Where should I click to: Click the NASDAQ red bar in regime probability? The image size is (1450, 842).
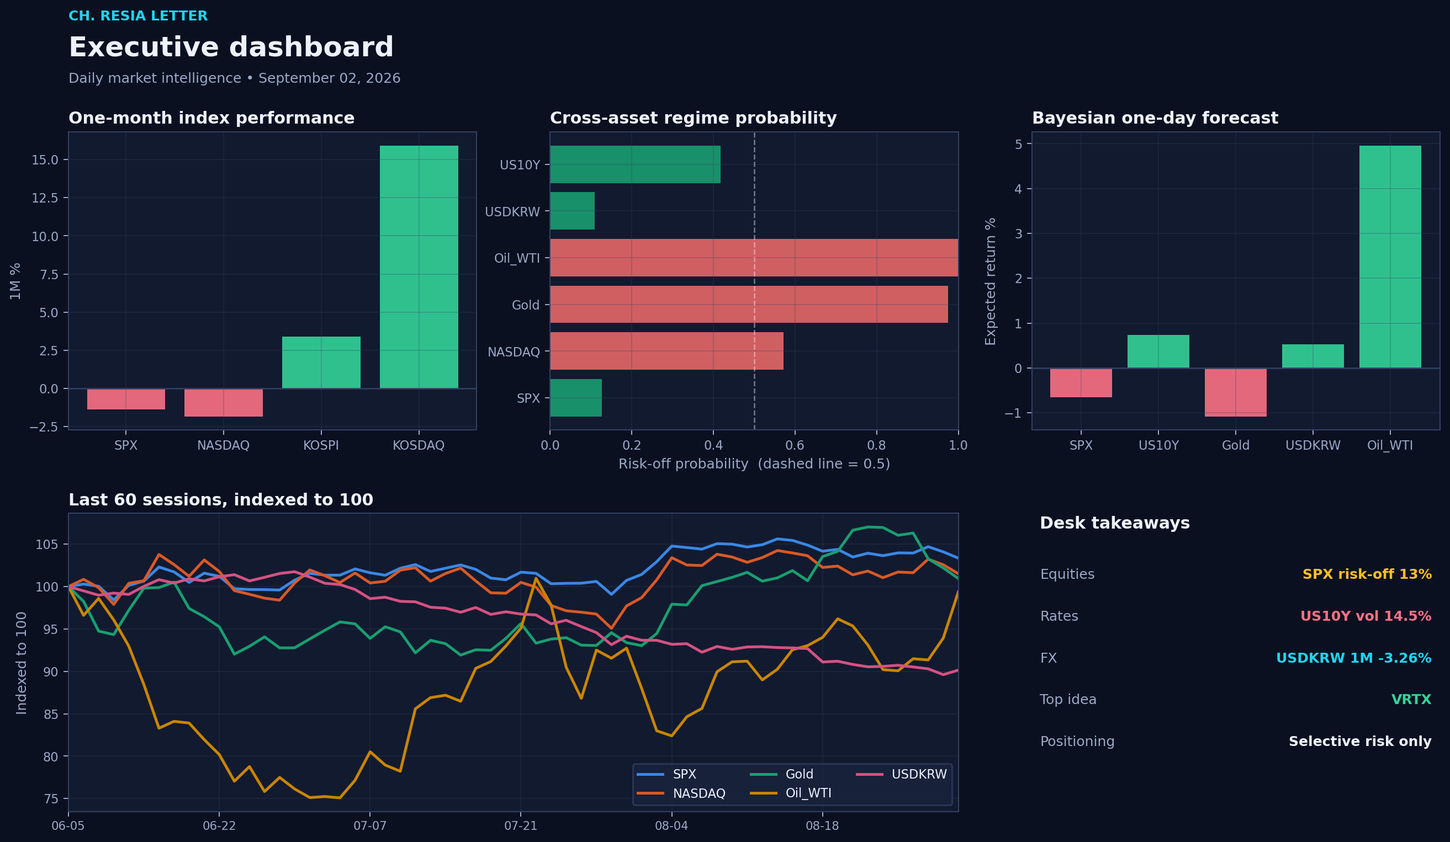click(666, 351)
